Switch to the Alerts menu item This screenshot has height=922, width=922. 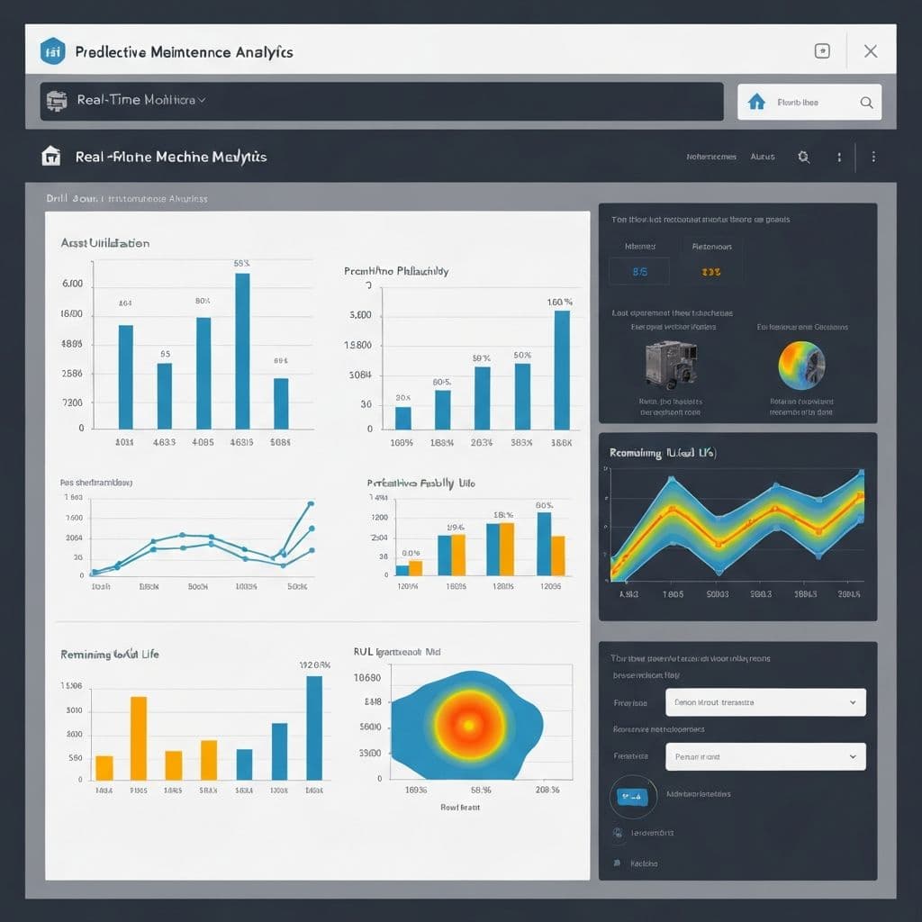pos(763,157)
